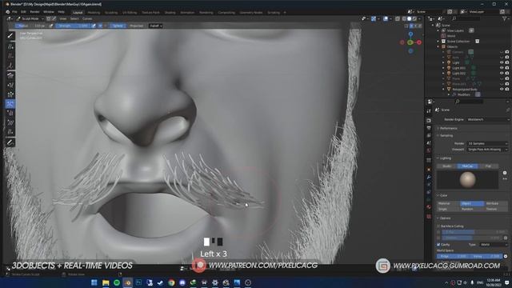
Task: Switch to the Modeling workspace tab
Action: 94,13
